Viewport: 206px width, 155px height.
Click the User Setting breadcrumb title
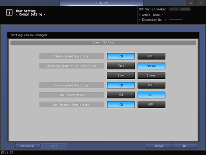(x=26, y=11)
